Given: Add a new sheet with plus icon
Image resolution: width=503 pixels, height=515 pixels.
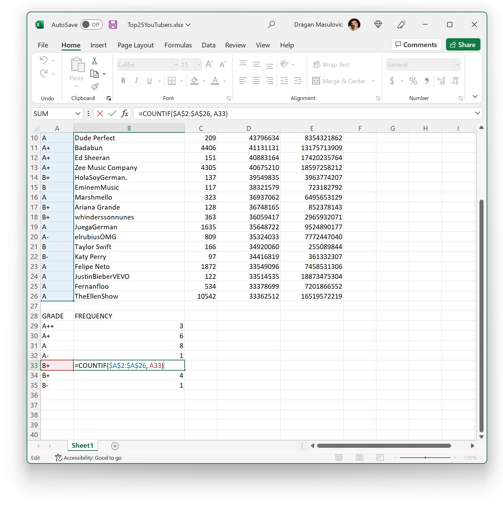Looking at the screenshot, I should (x=115, y=446).
